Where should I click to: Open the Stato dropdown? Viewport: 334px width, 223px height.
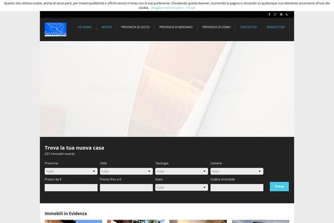pos(181,187)
